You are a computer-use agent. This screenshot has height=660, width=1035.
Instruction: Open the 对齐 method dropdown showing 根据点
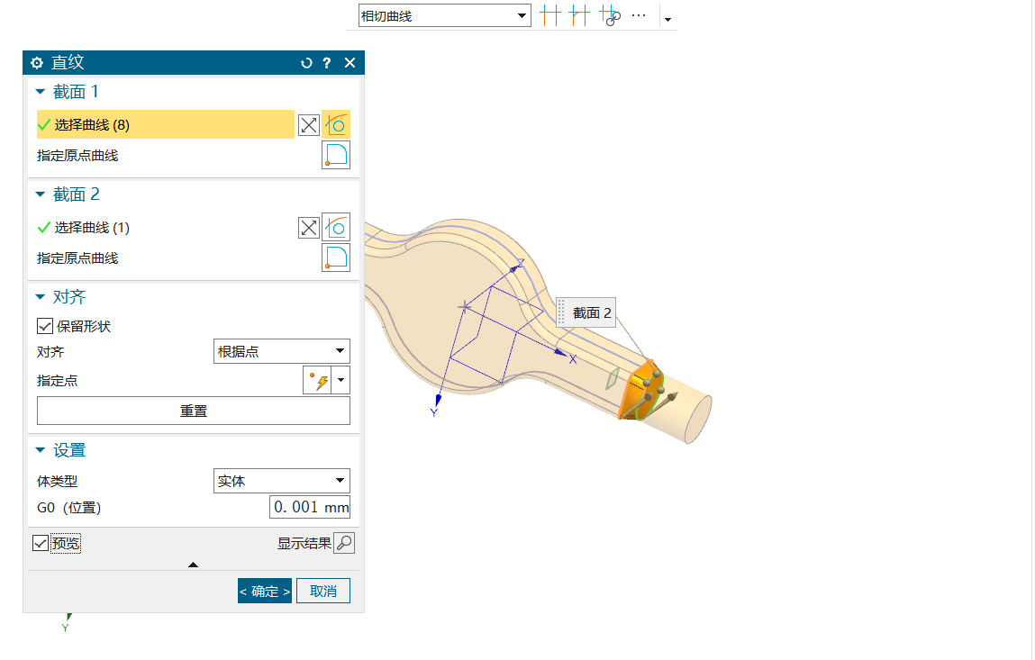[x=282, y=351]
